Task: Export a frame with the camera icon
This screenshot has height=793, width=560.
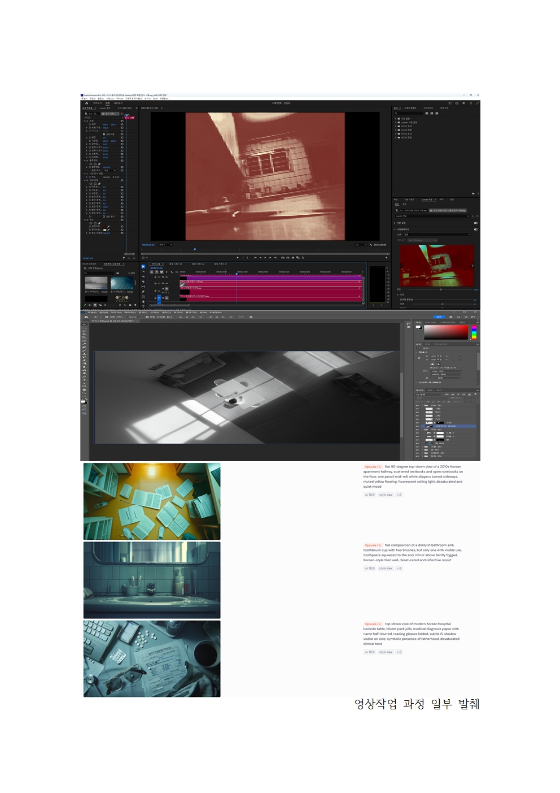Action: 293,258
